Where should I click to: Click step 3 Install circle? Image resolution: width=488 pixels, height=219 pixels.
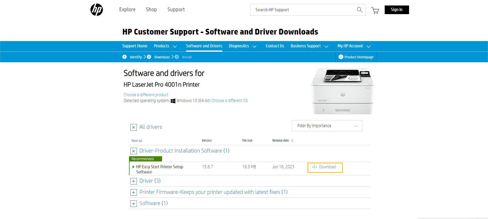(177, 57)
